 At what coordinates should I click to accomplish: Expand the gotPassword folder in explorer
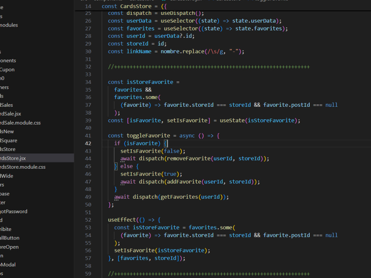coord(14,211)
